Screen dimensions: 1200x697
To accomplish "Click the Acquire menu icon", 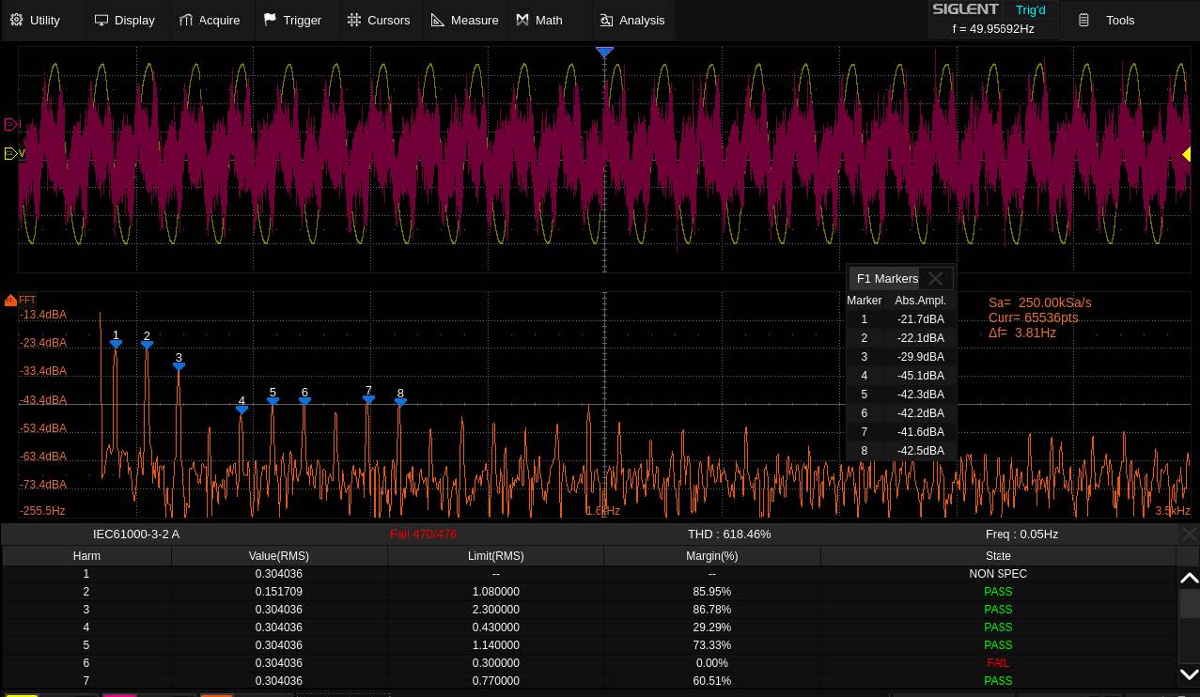I will tap(186, 20).
